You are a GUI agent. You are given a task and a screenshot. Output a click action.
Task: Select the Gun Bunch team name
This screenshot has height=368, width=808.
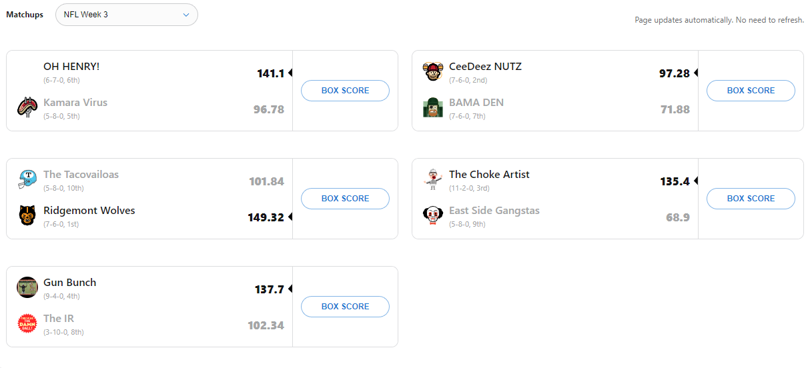pos(69,283)
